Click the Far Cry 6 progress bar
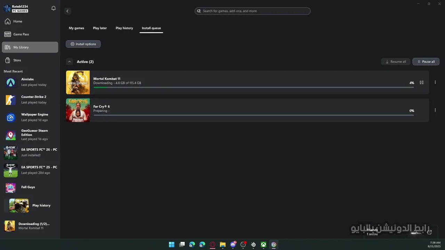This screenshot has width=445, height=250. tap(253, 115)
